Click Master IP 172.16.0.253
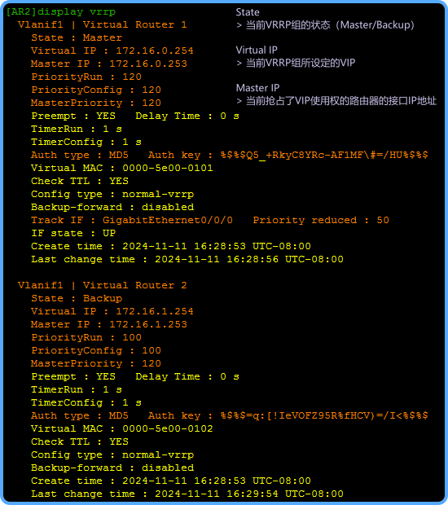The height and width of the screenshot is (505, 448). click(109, 64)
